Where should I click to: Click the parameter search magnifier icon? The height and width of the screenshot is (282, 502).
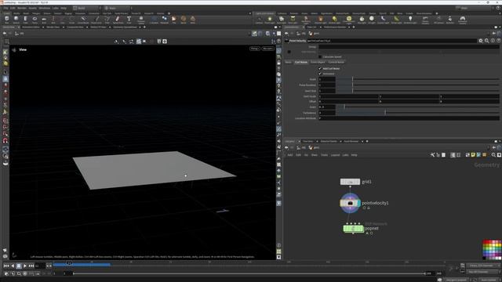[x=486, y=41]
